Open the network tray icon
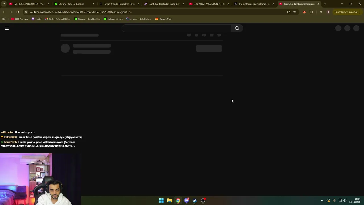Viewport: 364px width, 205px height. tap(340, 200)
